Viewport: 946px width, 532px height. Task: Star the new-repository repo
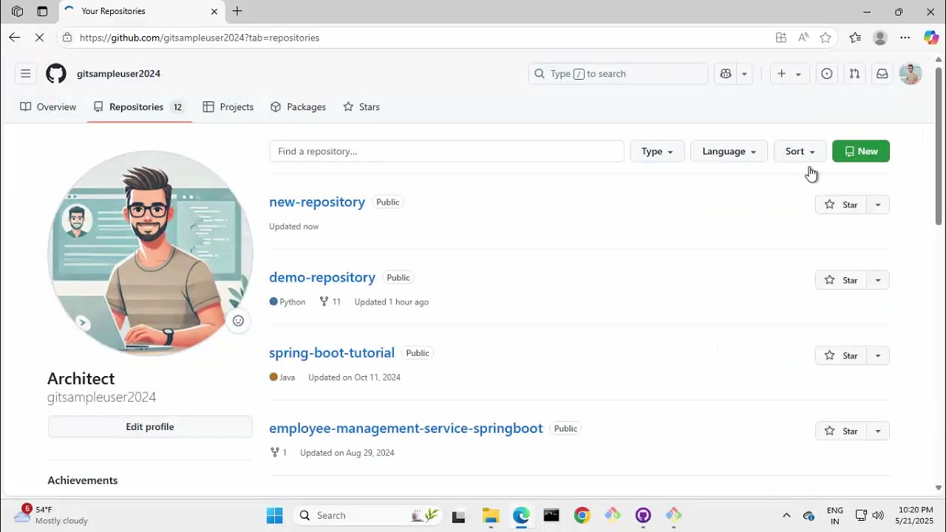841,205
